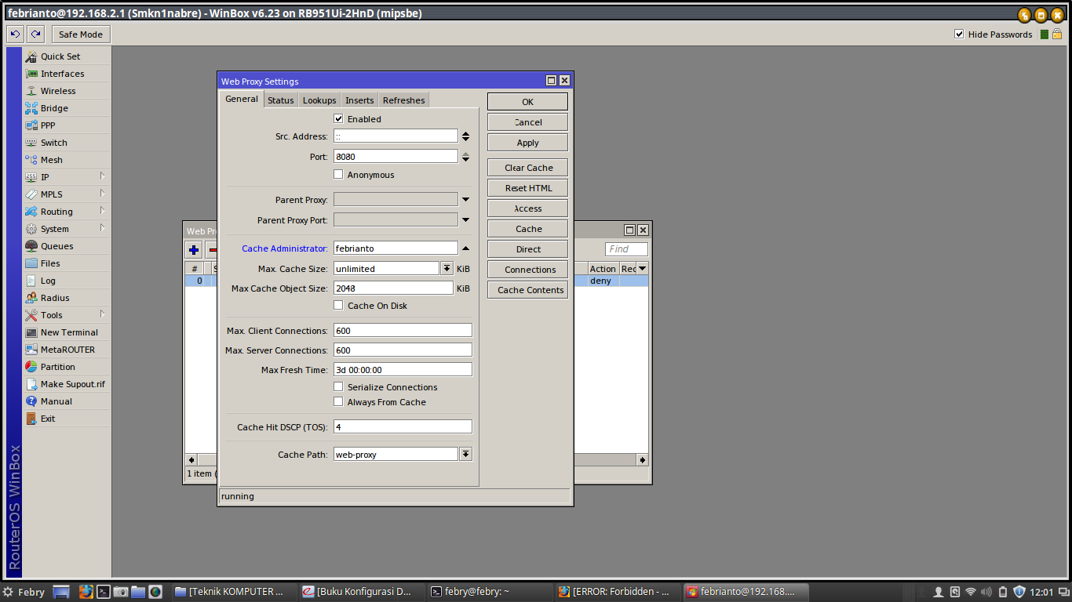Image resolution: width=1072 pixels, height=602 pixels.
Task: Open the Manual
Action: 56,401
